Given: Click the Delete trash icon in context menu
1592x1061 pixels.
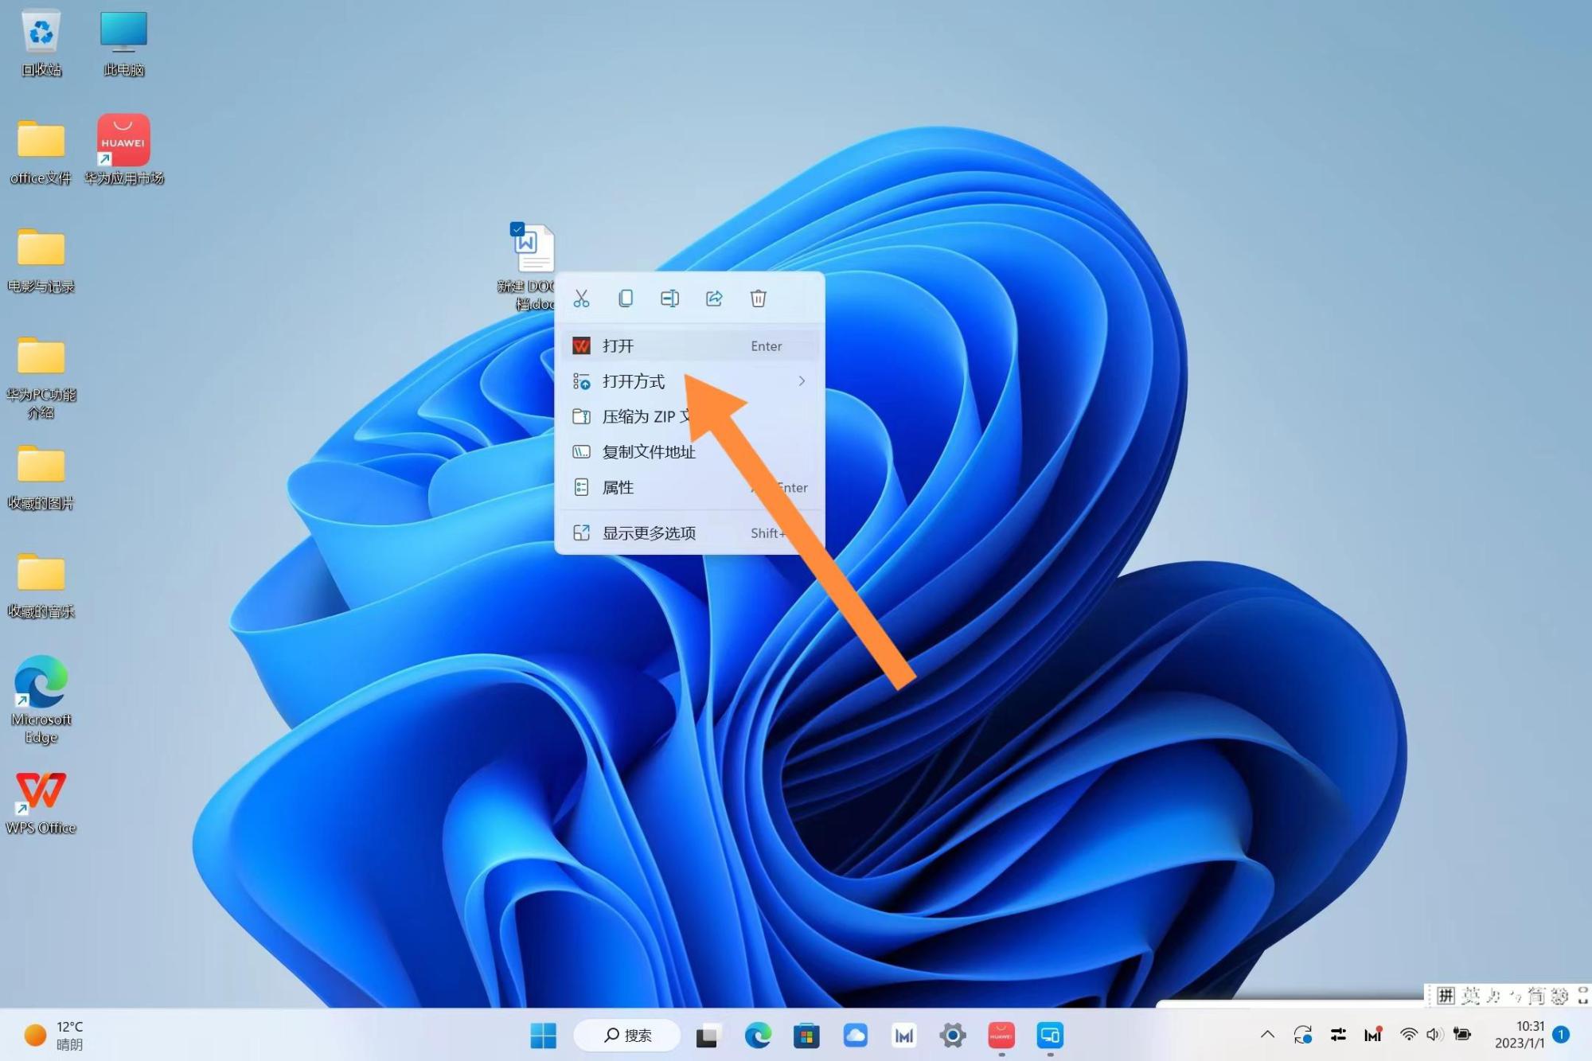Looking at the screenshot, I should [x=758, y=298].
